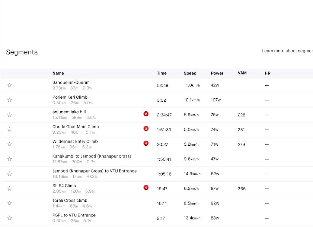Open the PSPL to VTU Entrance name
The width and height of the screenshot is (313, 228).
tap(74, 215)
